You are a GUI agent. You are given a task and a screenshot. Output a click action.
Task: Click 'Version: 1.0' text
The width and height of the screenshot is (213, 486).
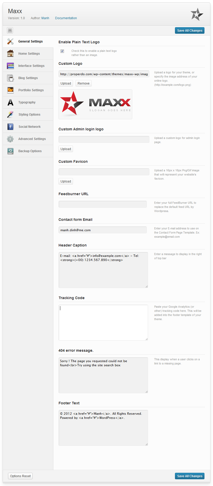pos(16,18)
